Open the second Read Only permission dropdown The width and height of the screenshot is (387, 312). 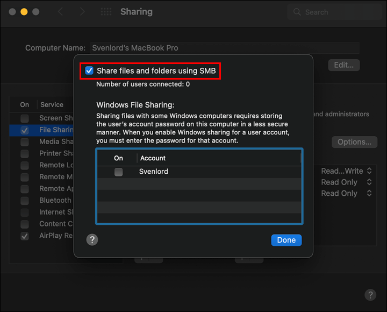click(347, 193)
